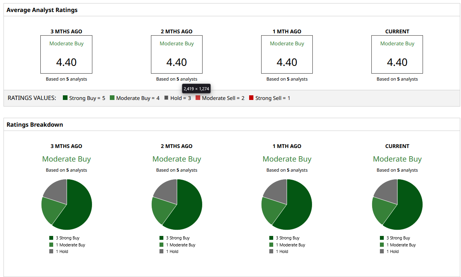Click the Hold gray swatch in Ratings Values
Viewport: 461px width, 277px height.
(166, 98)
